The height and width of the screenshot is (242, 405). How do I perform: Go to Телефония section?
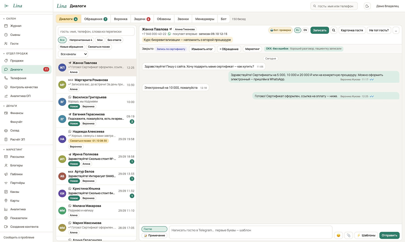click(26, 78)
